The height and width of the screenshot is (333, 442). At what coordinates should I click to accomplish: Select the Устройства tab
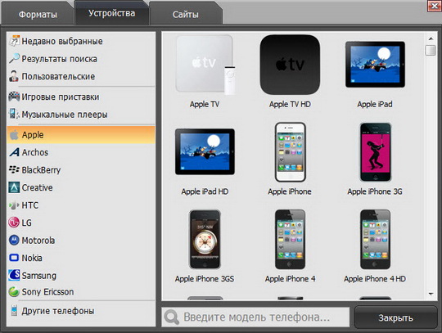pyautogui.click(x=111, y=13)
